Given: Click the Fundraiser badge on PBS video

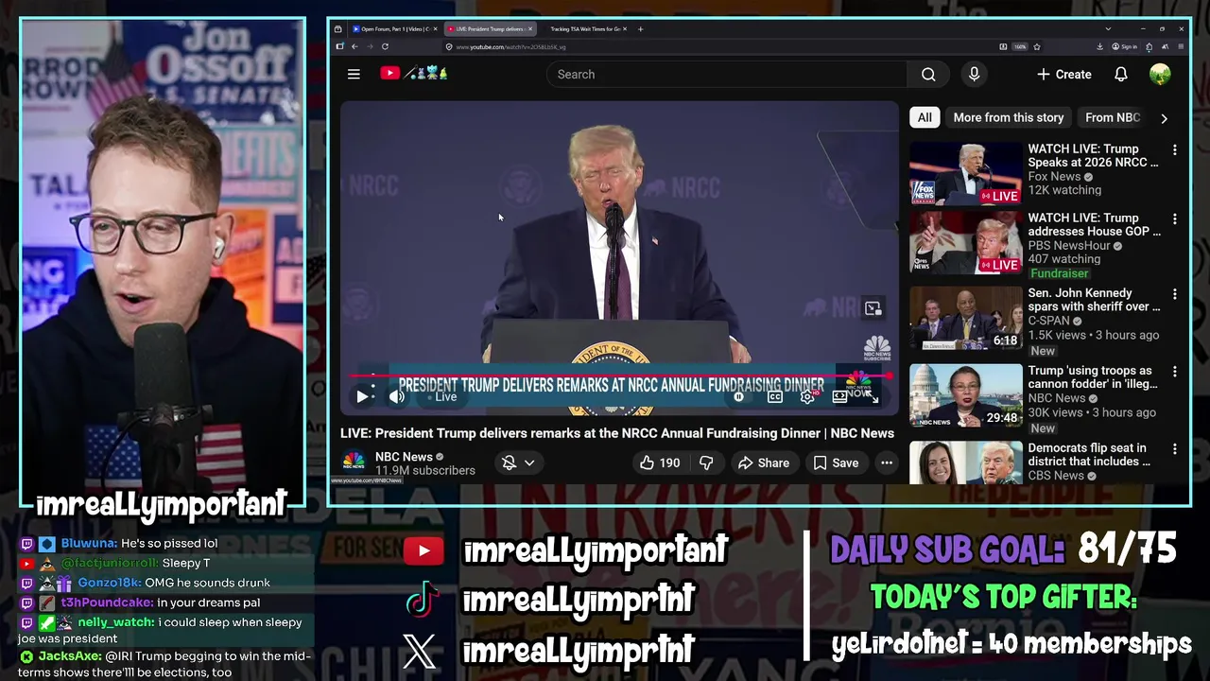Looking at the screenshot, I should coord(1060,273).
